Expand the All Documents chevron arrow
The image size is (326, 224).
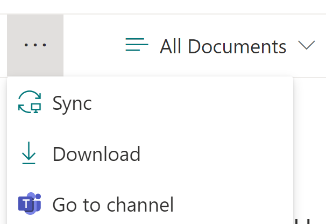[x=306, y=46]
